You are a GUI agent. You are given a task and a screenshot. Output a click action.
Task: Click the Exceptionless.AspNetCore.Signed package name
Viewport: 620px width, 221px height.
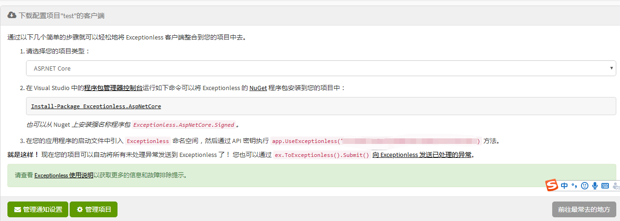click(x=183, y=125)
